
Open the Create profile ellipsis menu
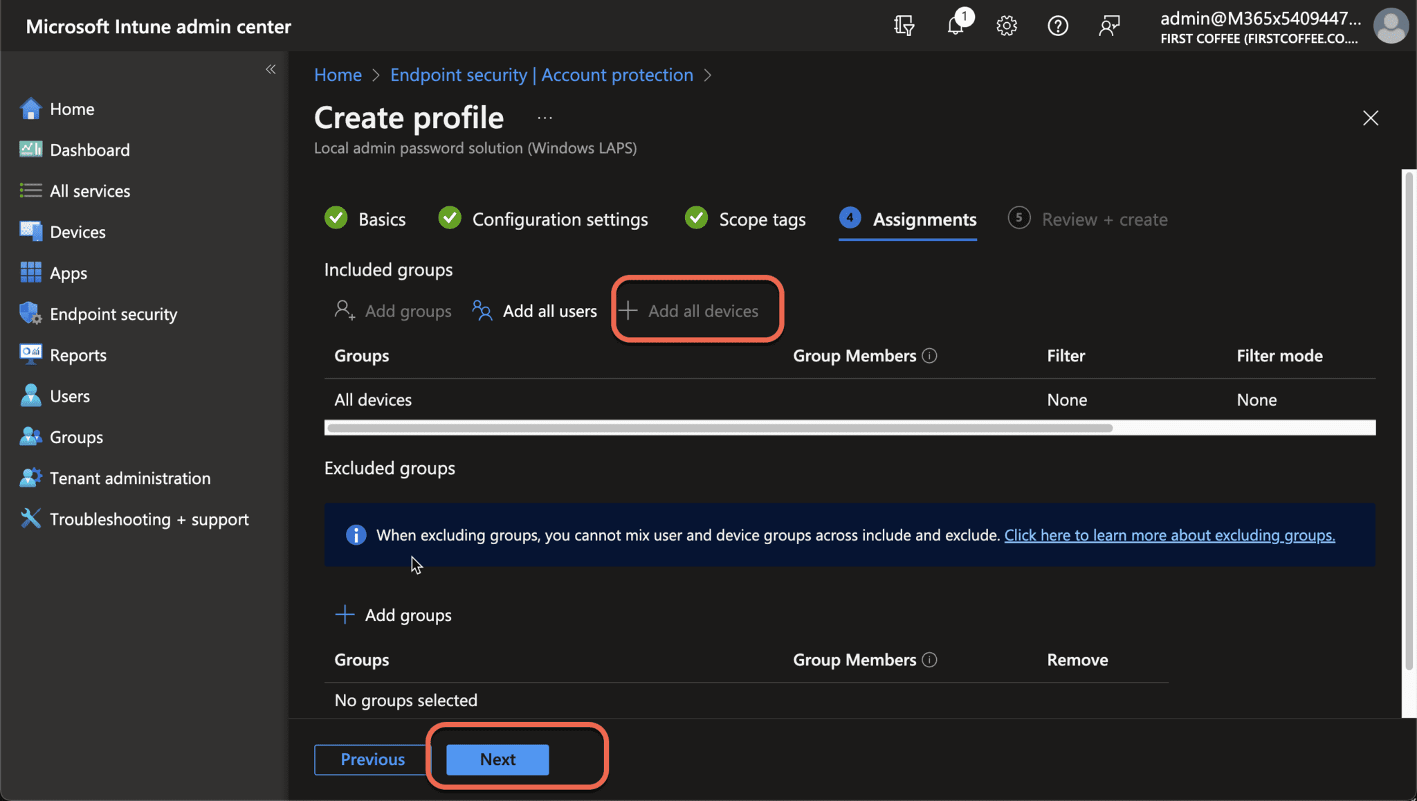tap(545, 117)
